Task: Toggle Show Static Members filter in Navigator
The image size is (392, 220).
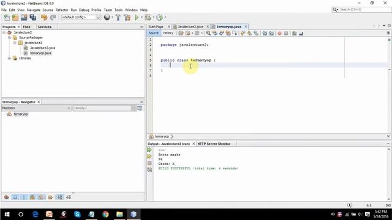Action: pyautogui.click(x=24, y=197)
